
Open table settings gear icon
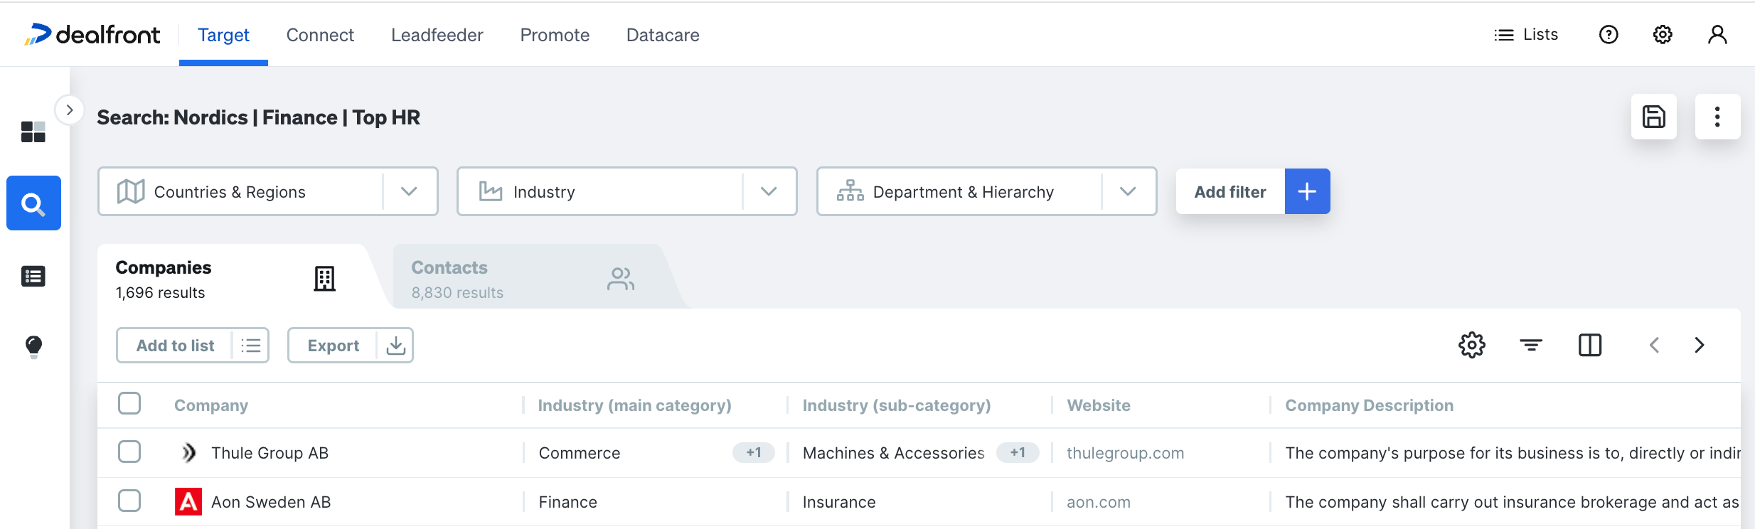point(1471,346)
